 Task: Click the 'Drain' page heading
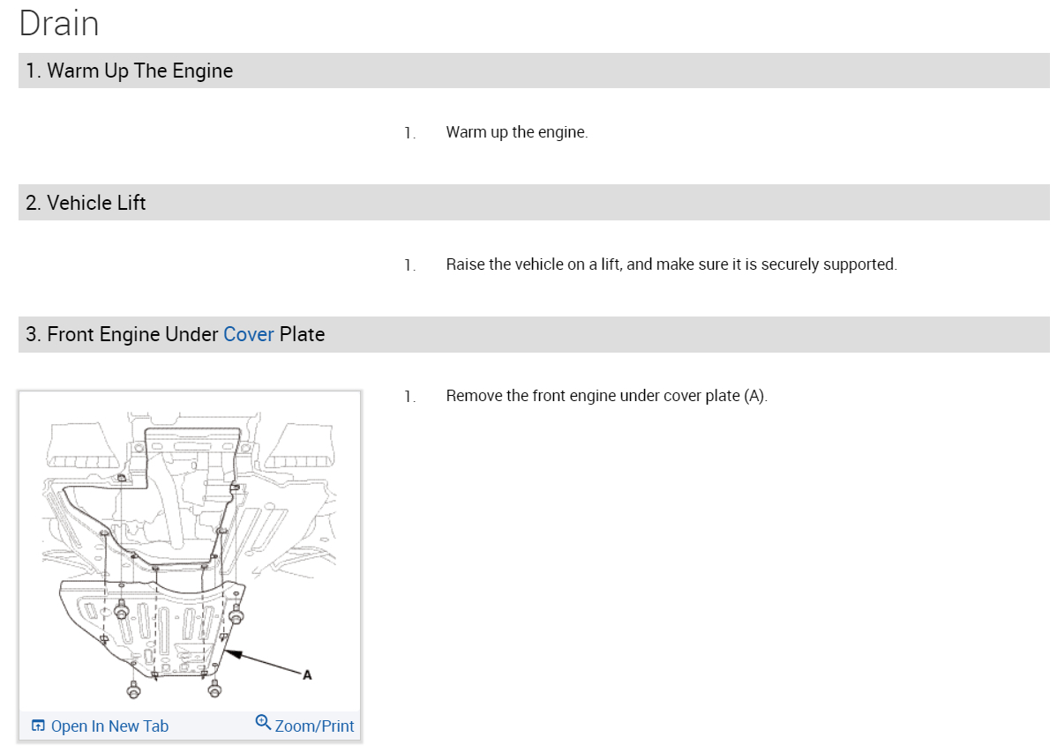tap(58, 23)
